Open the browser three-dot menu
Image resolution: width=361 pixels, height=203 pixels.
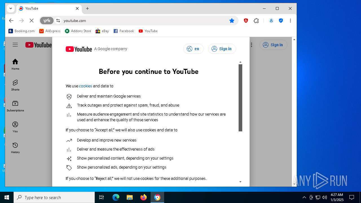coord(290,21)
